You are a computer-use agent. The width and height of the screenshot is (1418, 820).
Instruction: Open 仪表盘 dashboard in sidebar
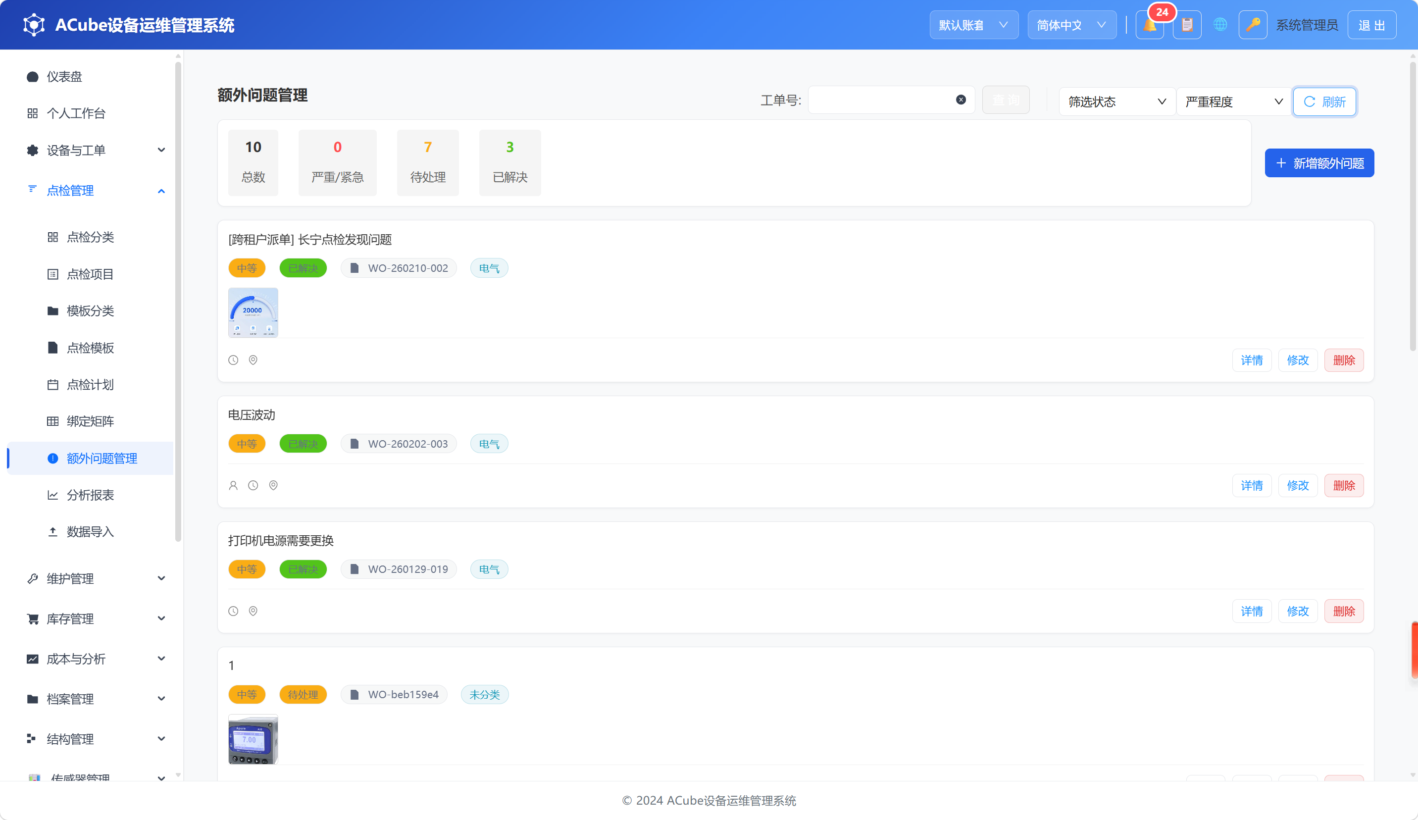(x=90, y=77)
